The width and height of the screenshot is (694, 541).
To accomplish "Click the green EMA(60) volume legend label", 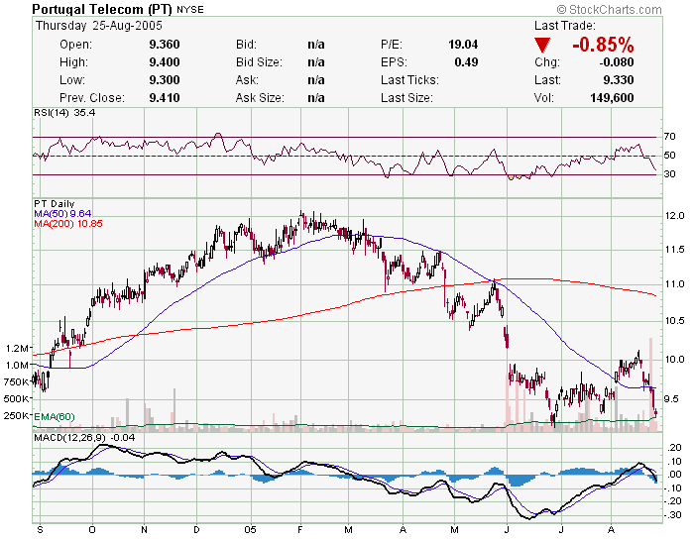I will coord(55,417).
